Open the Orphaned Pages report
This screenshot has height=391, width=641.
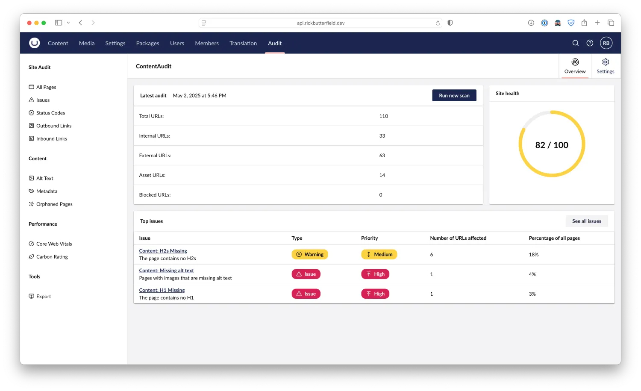[54, 204]
